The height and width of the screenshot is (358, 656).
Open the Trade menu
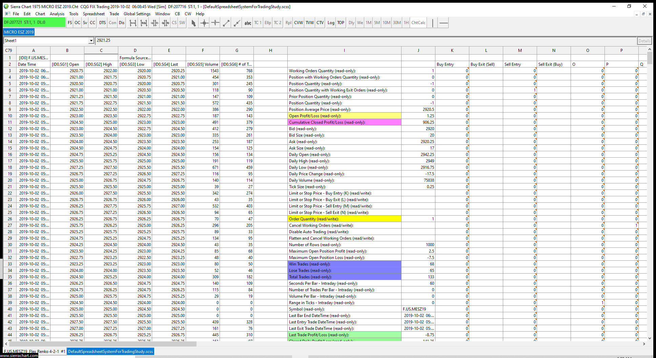tap(114, 14)
